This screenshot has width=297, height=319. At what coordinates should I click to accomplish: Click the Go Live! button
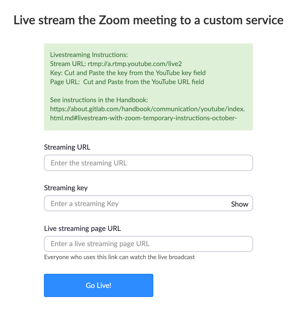[98, 285]
